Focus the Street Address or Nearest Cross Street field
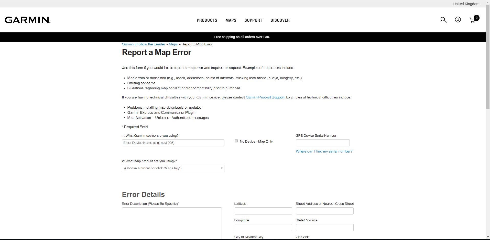 coord(325,211)
